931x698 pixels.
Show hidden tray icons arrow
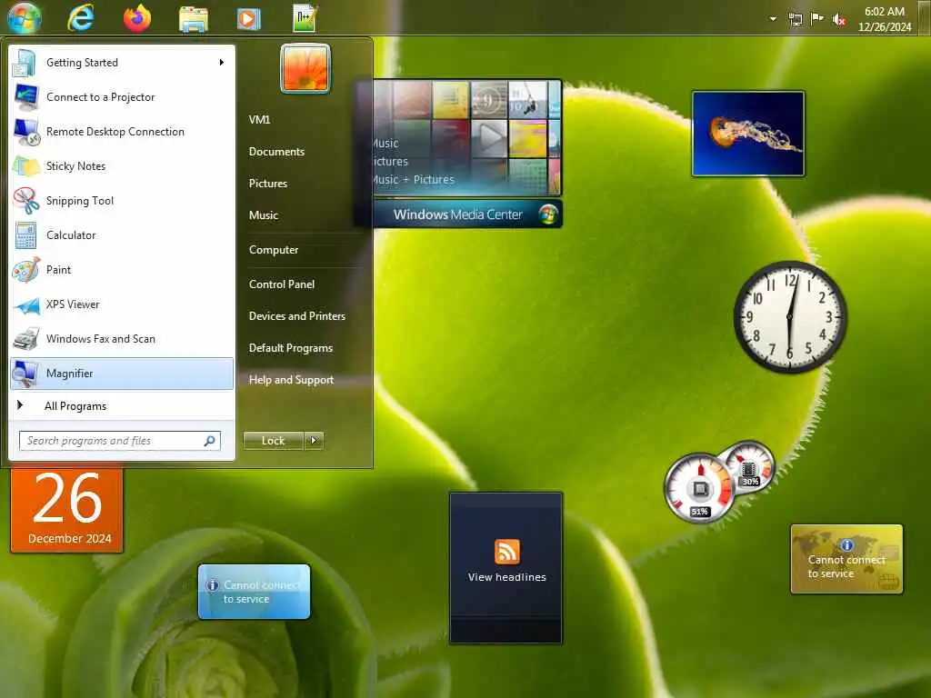[x=773, y=18]
